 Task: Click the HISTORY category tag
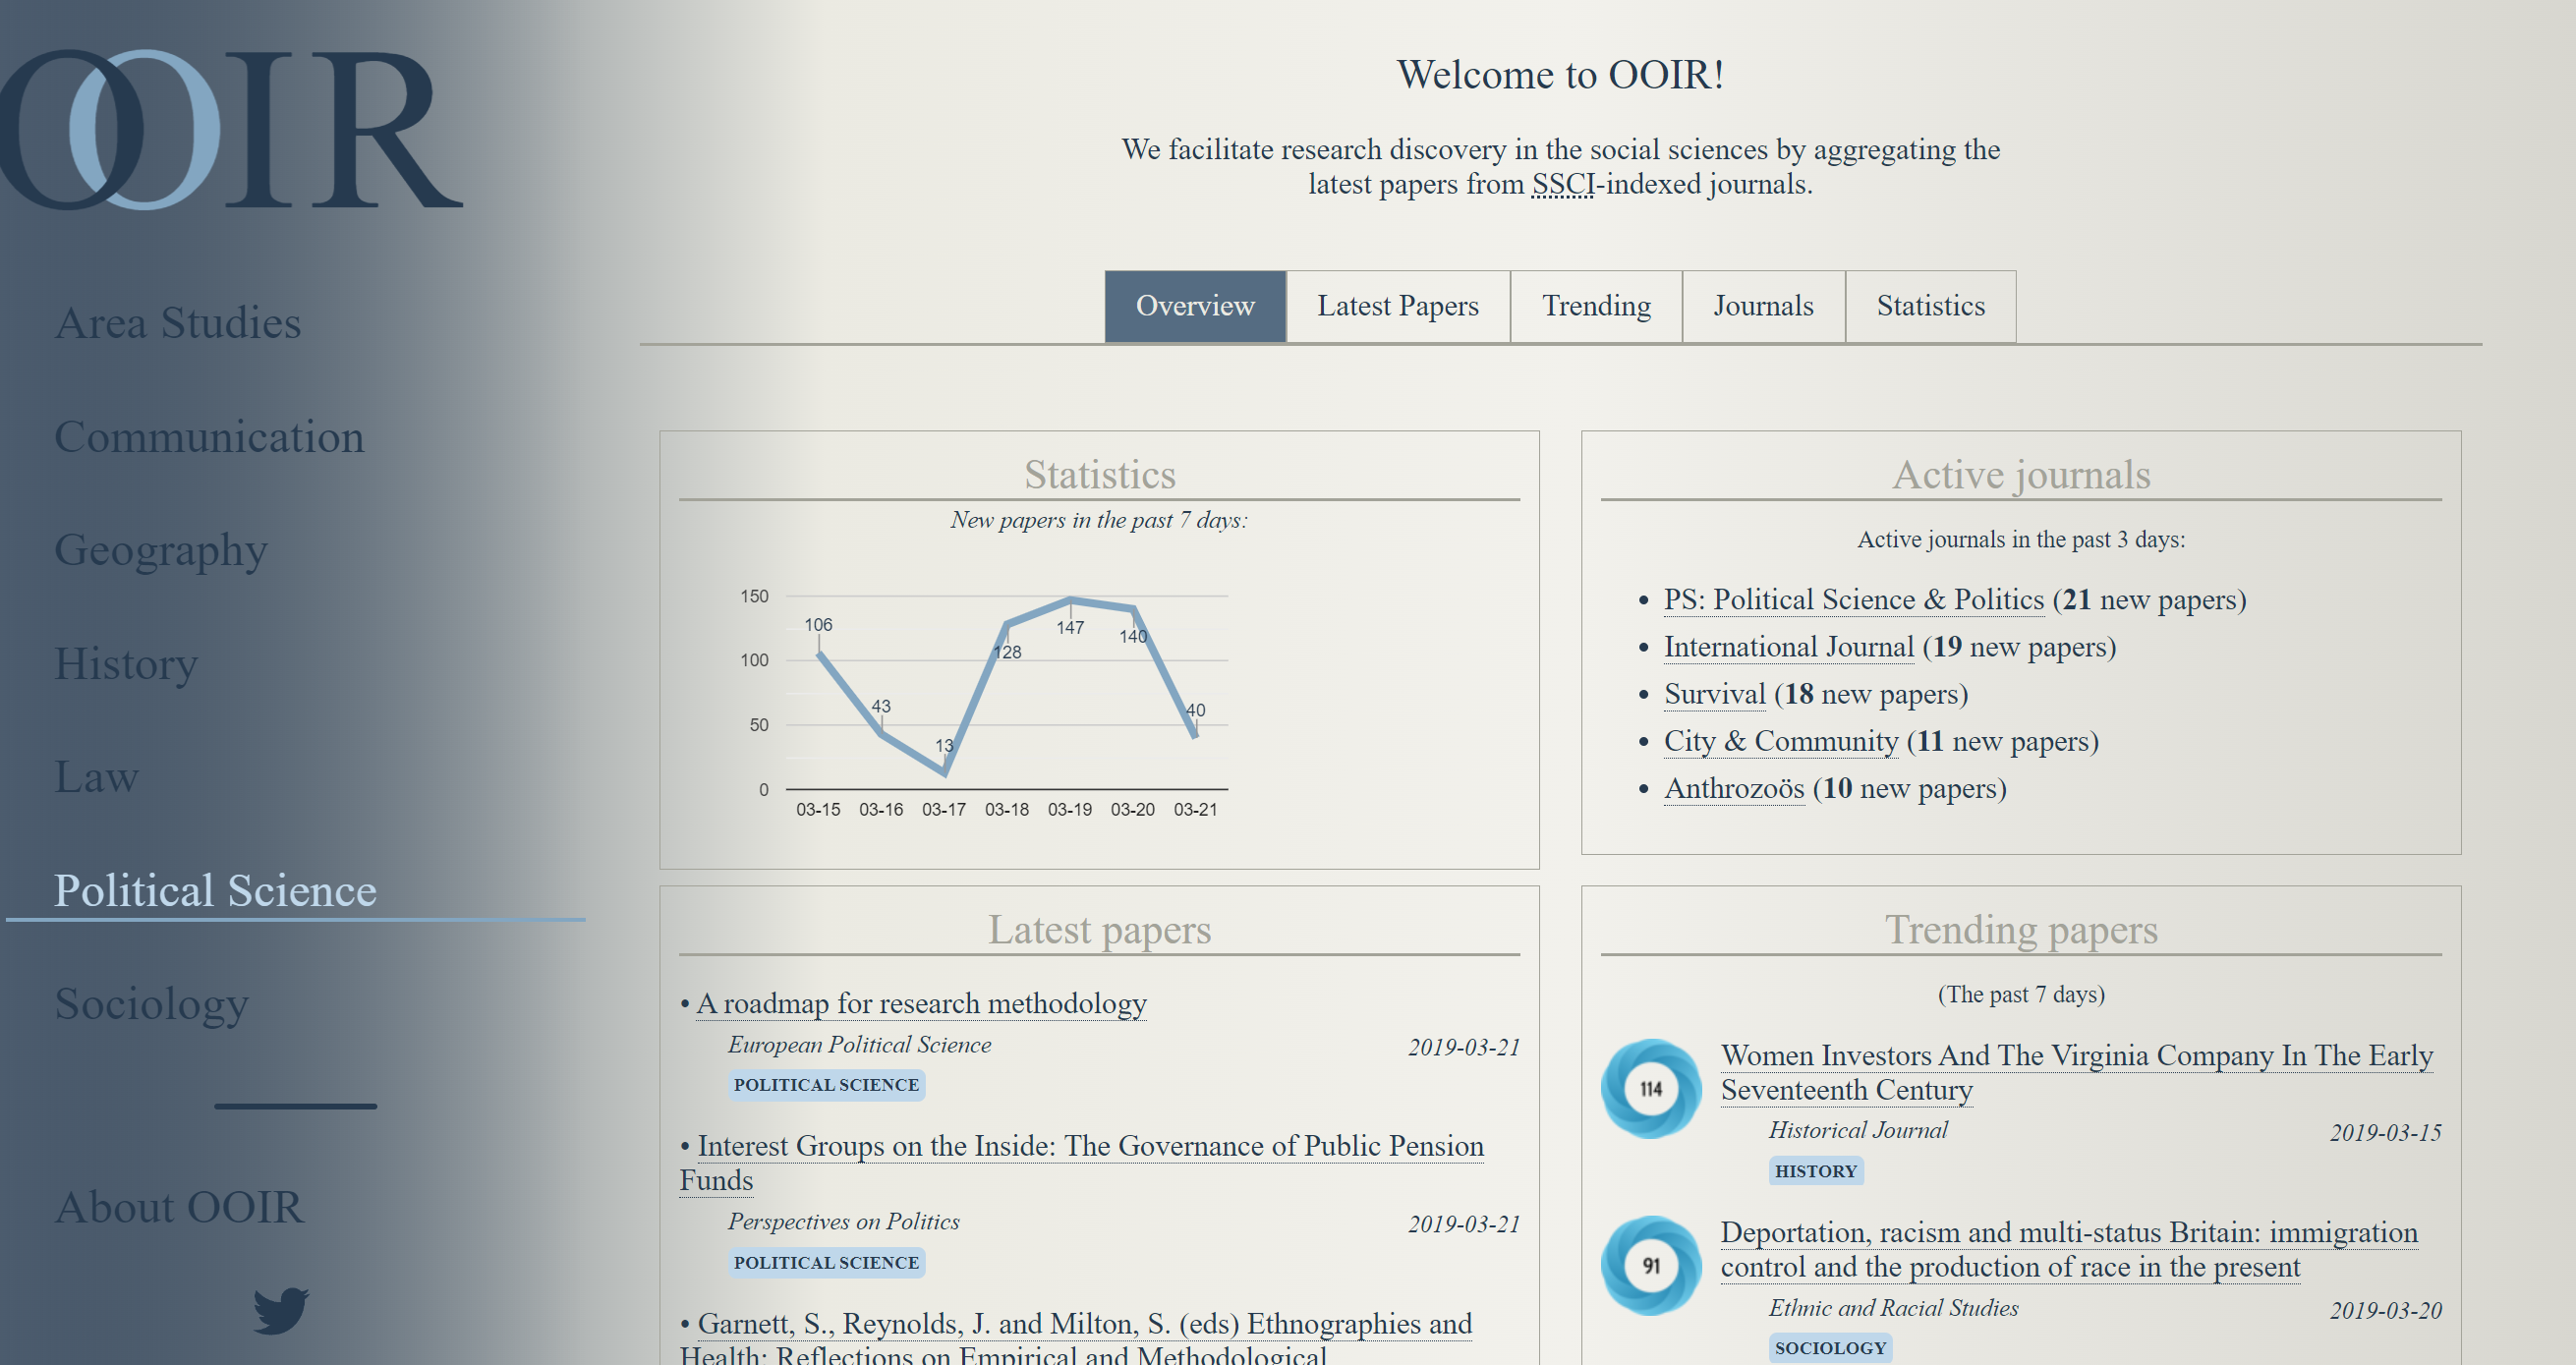[x=1815, y=1171]
